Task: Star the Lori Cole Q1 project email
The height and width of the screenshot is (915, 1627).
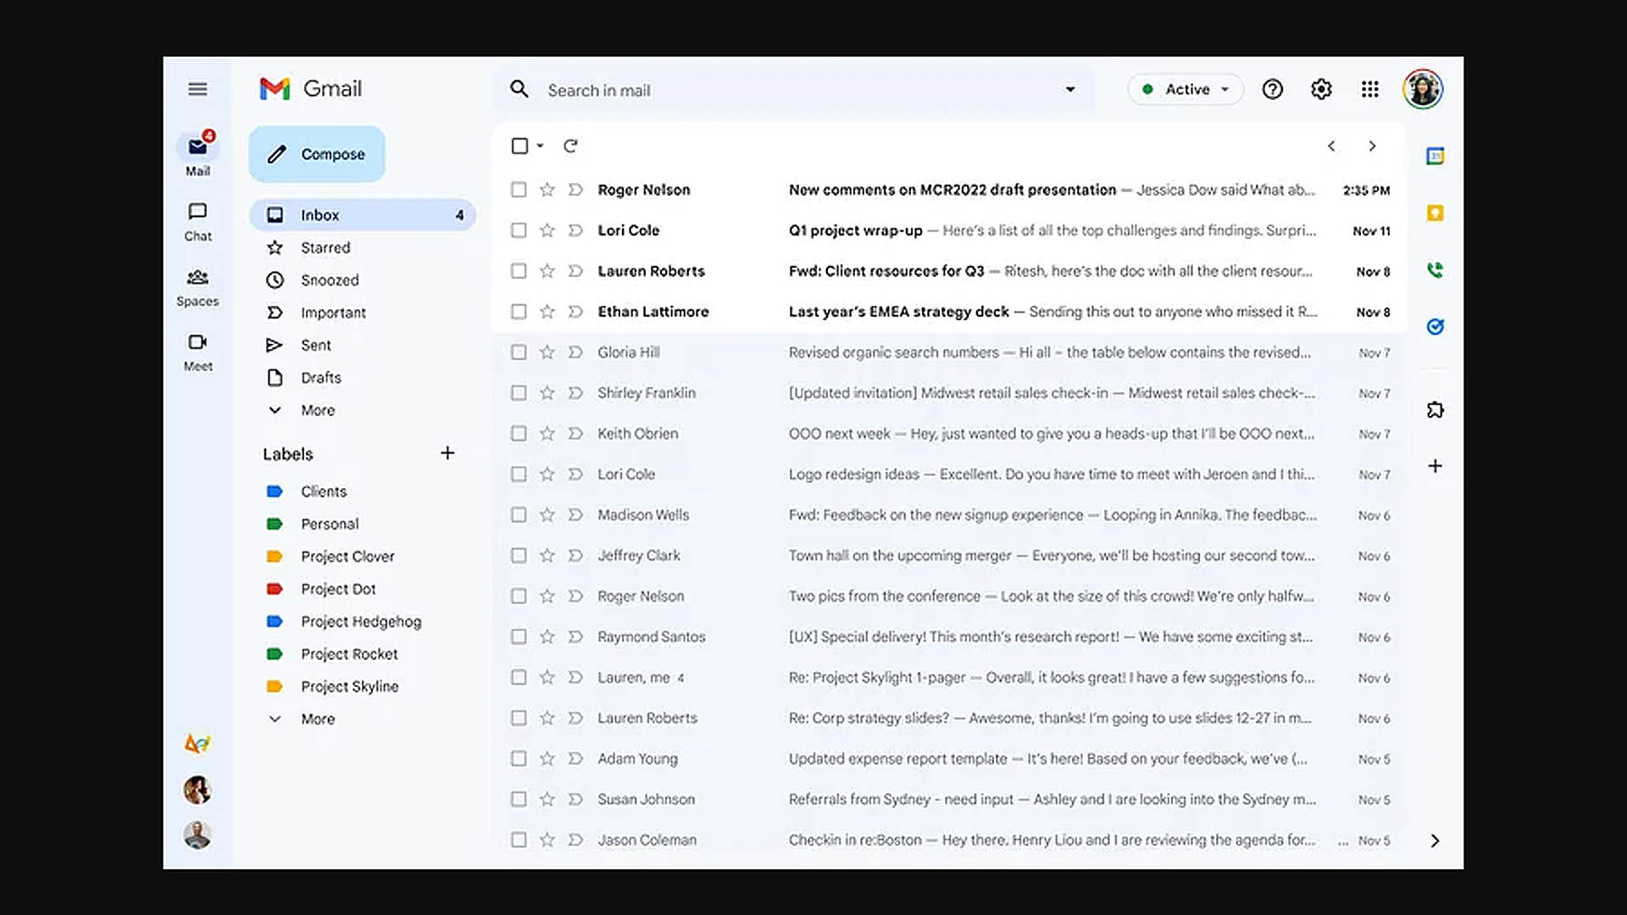Action: click(x=547, y=230)
